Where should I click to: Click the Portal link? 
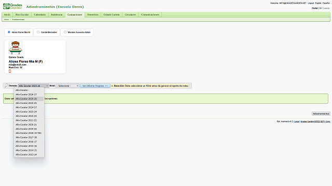pyautogui.click(x=315, y=8)
